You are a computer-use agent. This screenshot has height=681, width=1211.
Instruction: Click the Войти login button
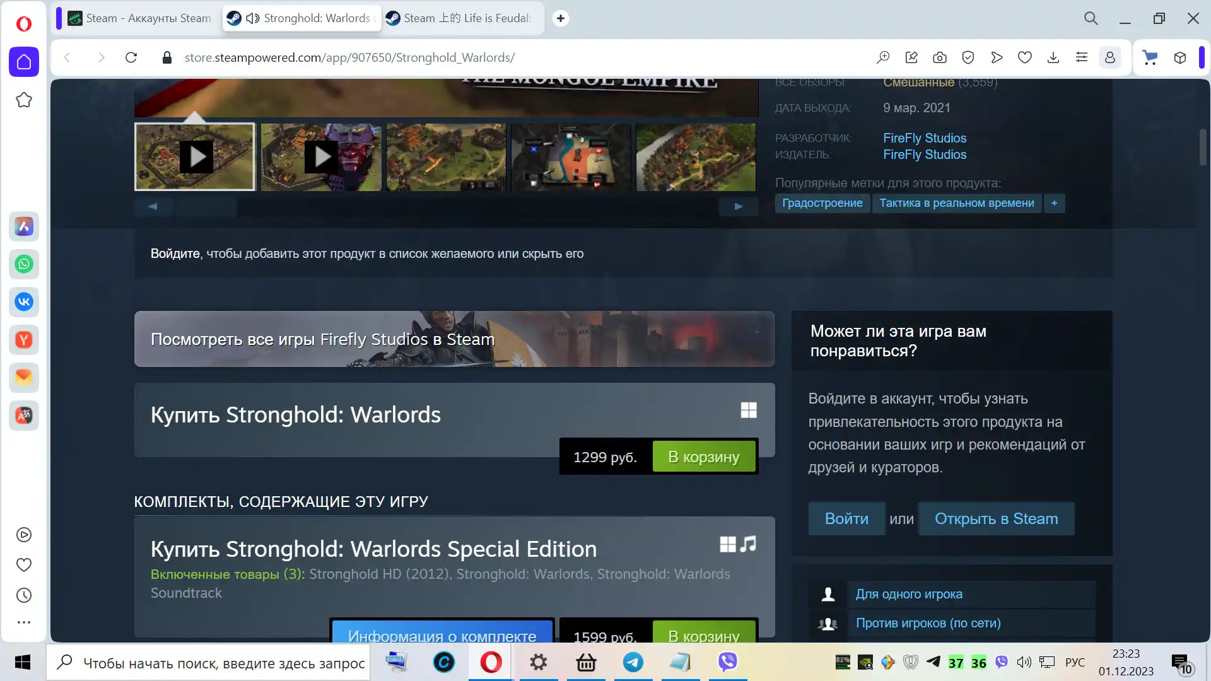click(846, 518)
